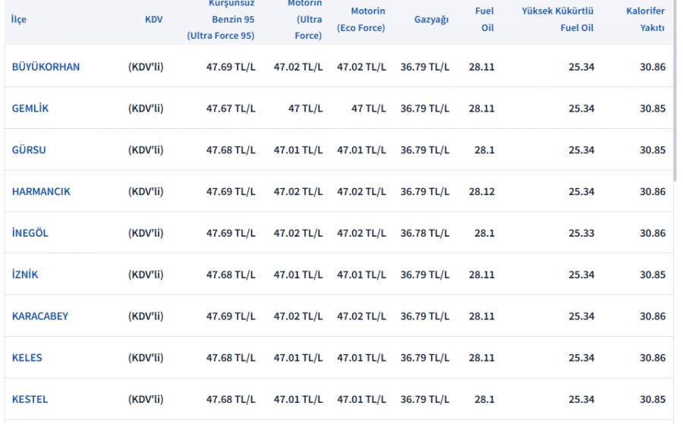Click İNEGÖL's 36.78 TL/L Gazyağı price
683x424 pixels.
click(x=425, y=234)
